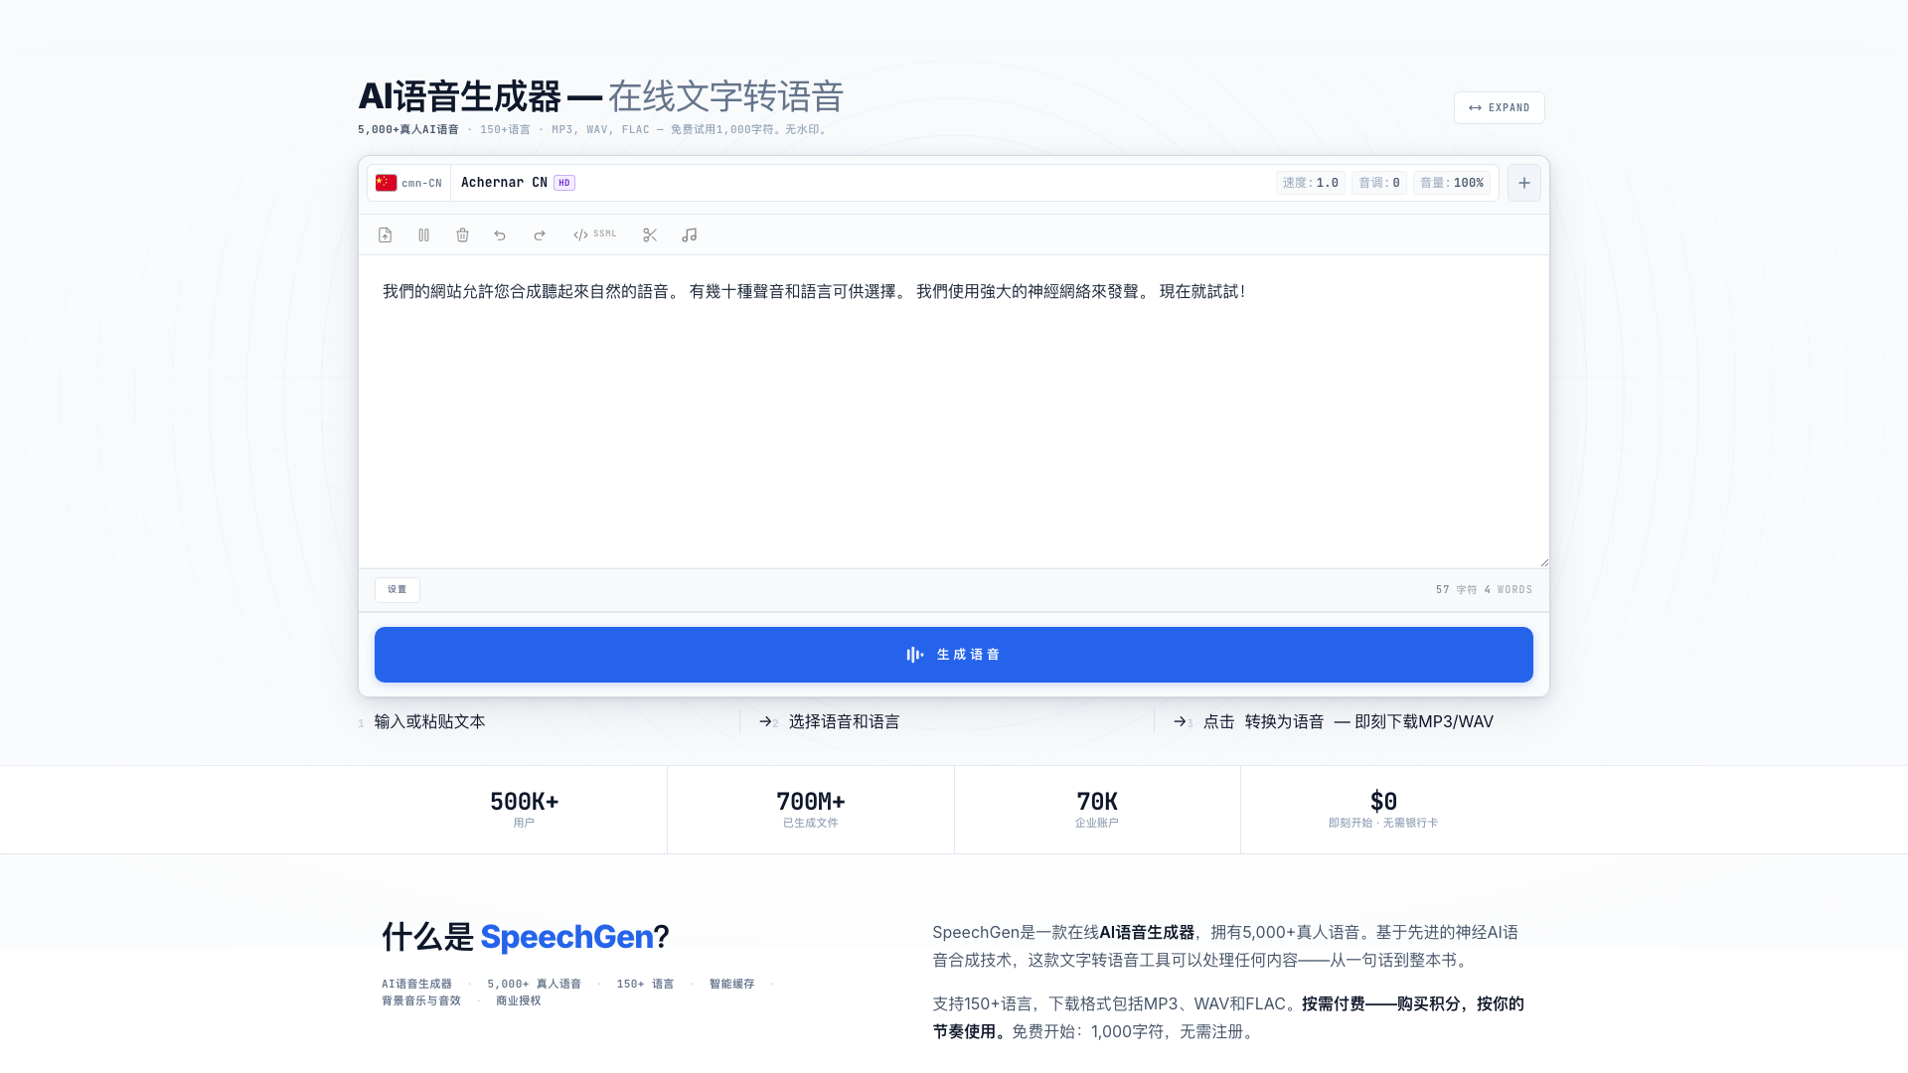Viewport: 1908px width, 1073px height.
Task: Adjust the 音量 100% volume setting
Action: [x=1452, y=183]
